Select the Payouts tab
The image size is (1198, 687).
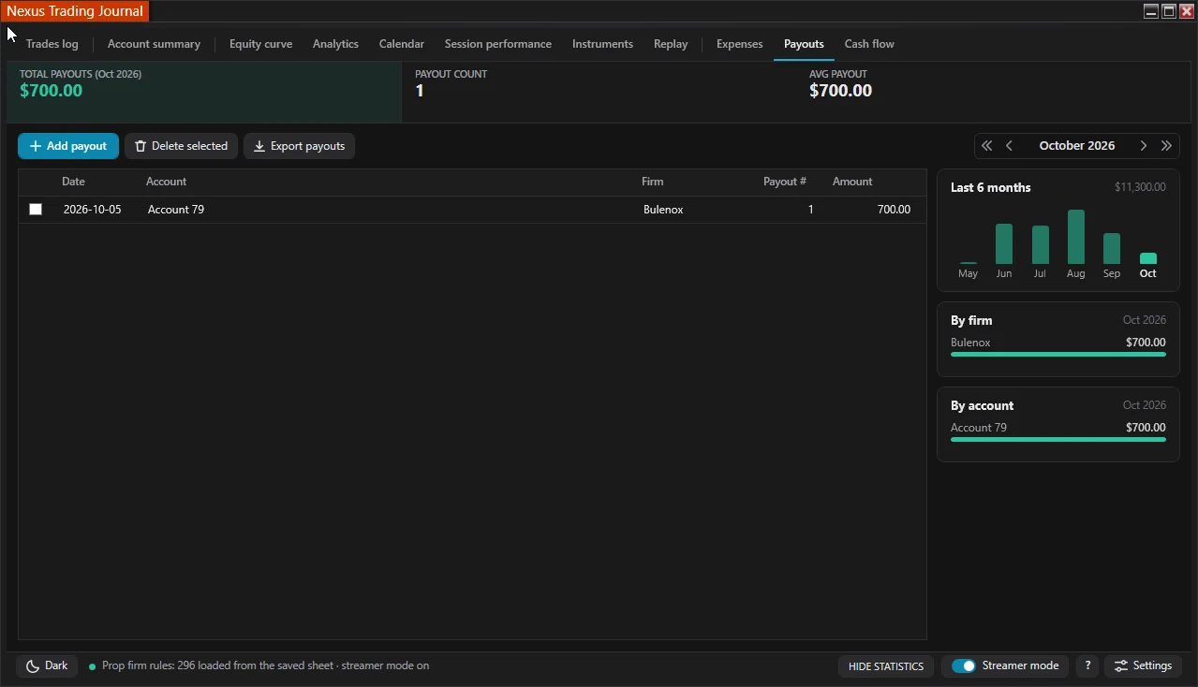click(x=804, y=44)
